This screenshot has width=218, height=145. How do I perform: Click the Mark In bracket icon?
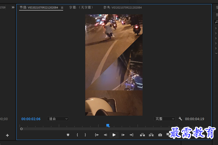click(x=77, y=135)
